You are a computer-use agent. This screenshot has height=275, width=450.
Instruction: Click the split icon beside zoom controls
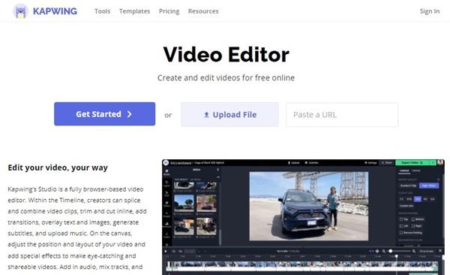pos(377,251)
